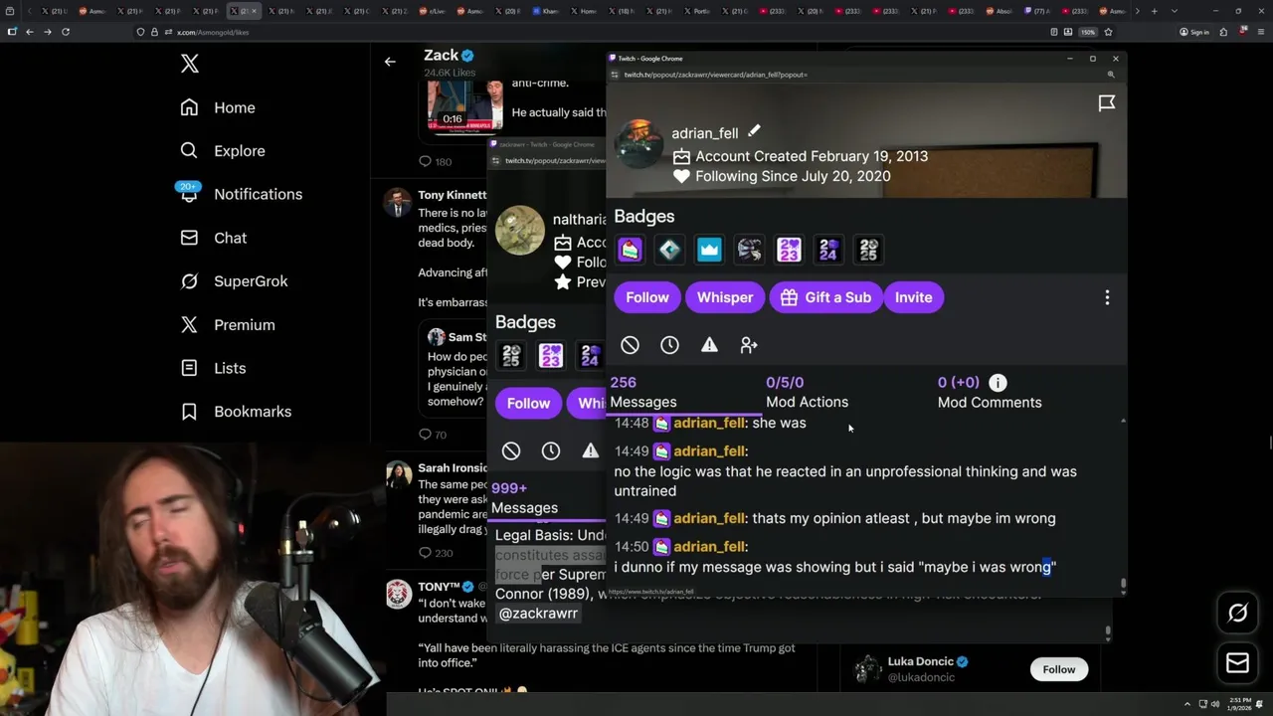Screen dimensions: 1273x716
Task: Switch to the Mod Comments tab
Action: tap(990, 392)
